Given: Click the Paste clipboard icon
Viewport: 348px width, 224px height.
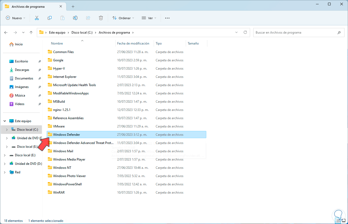Looking at the screenshot, I should click(x=62, y=18).
